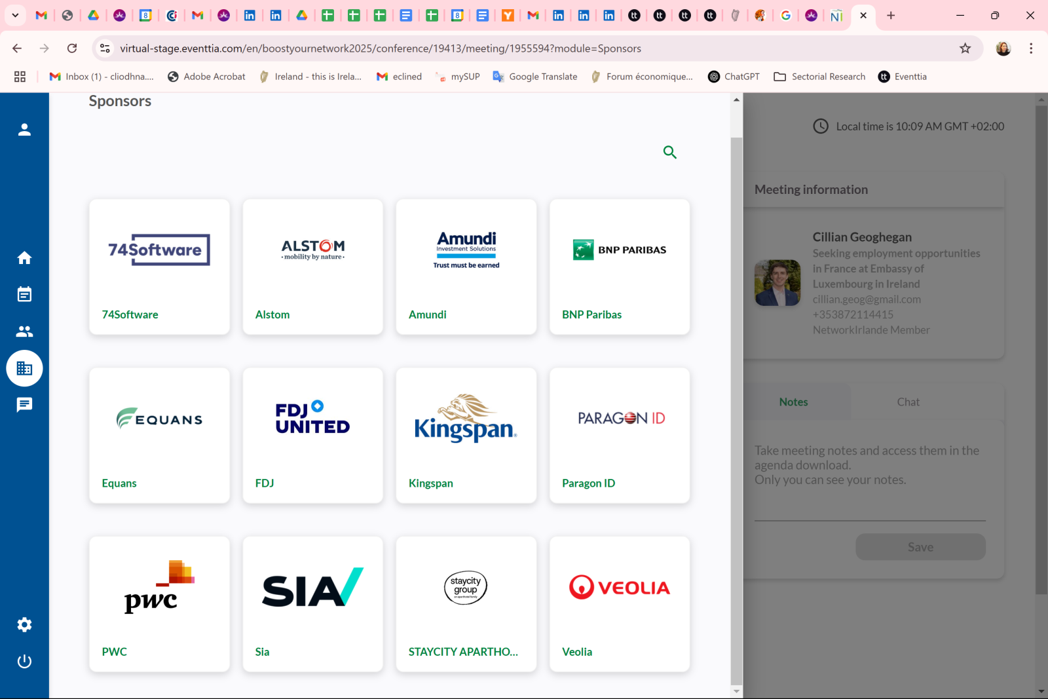Open Ireland - this is Ireland bookmark

click(x=310, y=77)
